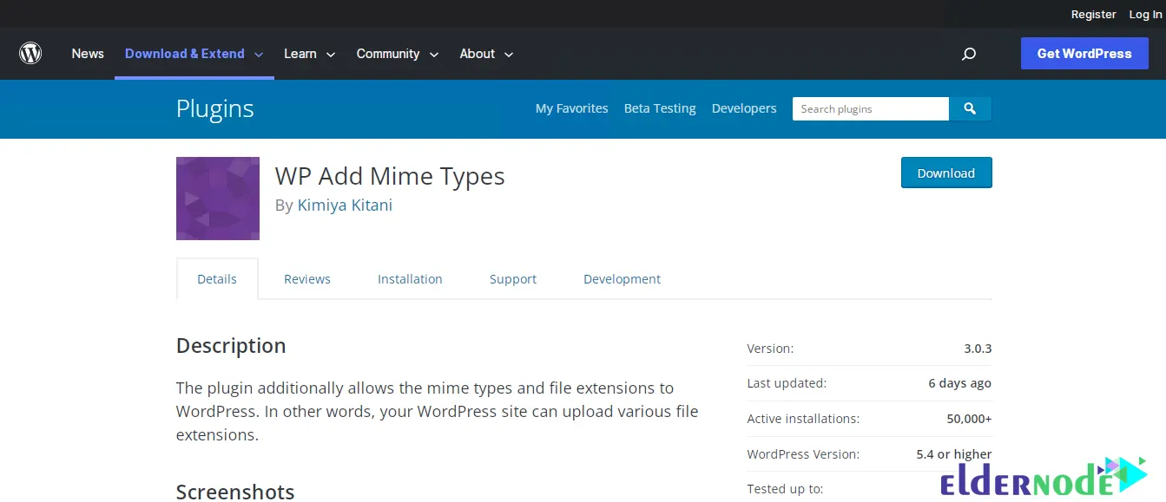Switch to the Reviews tab
Screen dimensions: 1166x502
pos(307,279)
